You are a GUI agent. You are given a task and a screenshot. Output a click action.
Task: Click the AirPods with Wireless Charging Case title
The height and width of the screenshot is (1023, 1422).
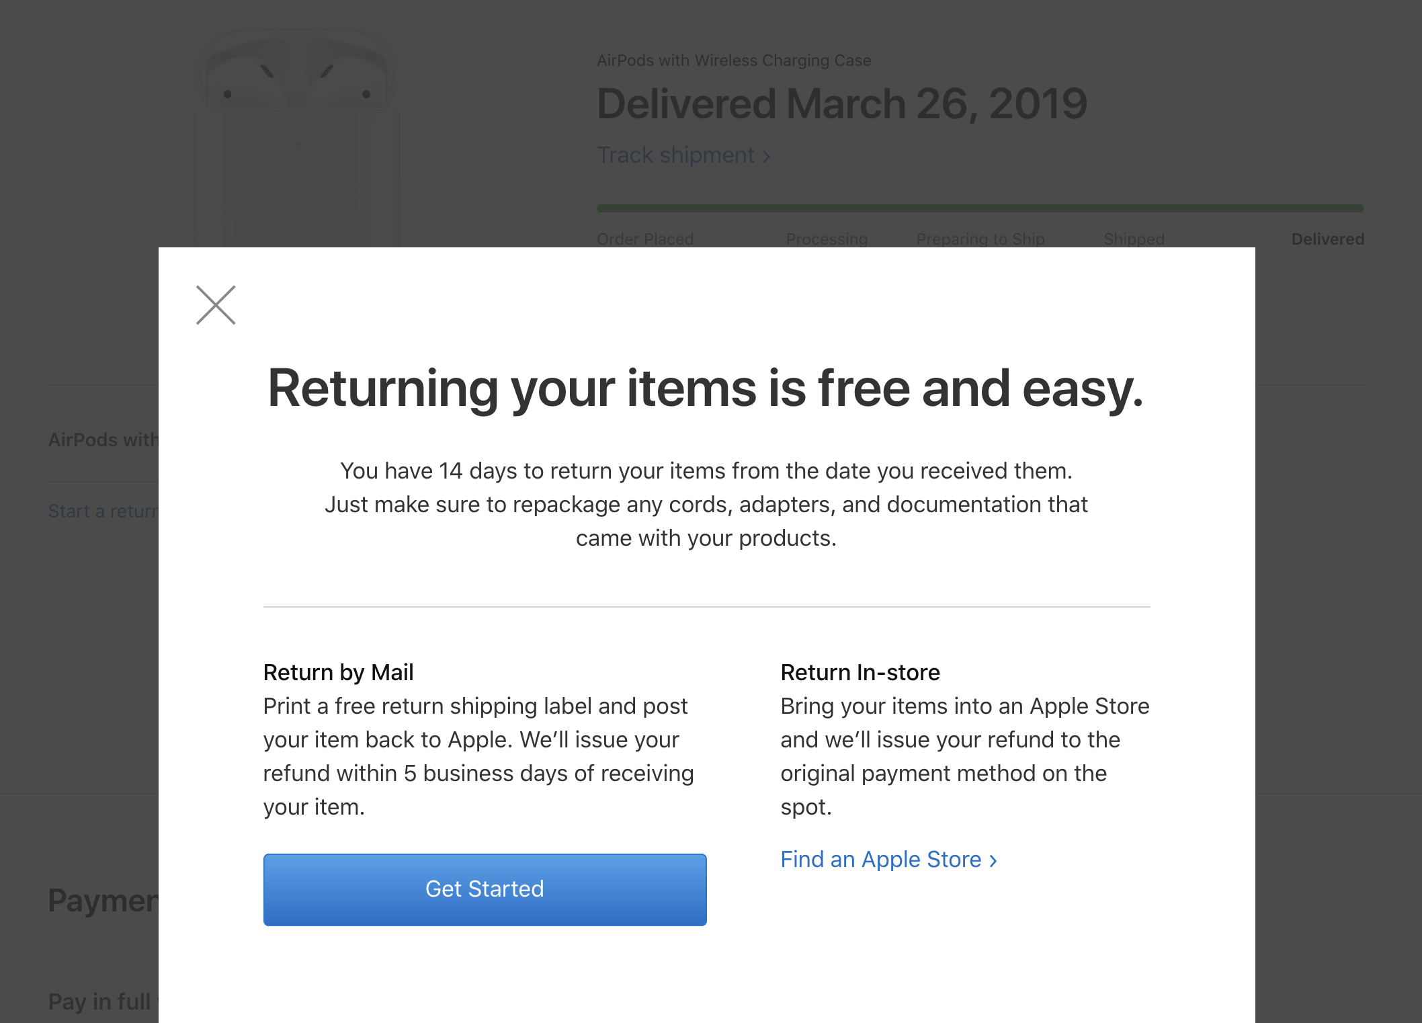coord(734,60)
